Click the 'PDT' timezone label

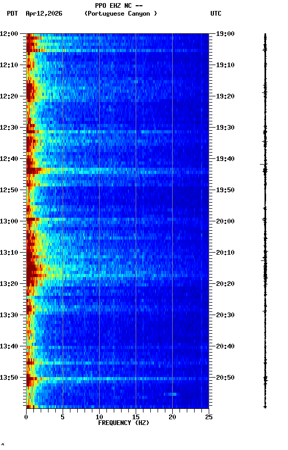13,14
